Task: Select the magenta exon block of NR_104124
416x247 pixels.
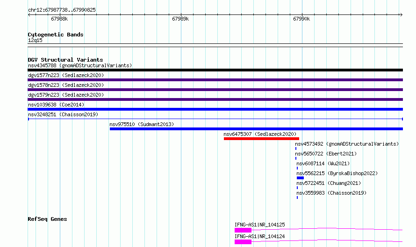Action: [x=243, y=242]
